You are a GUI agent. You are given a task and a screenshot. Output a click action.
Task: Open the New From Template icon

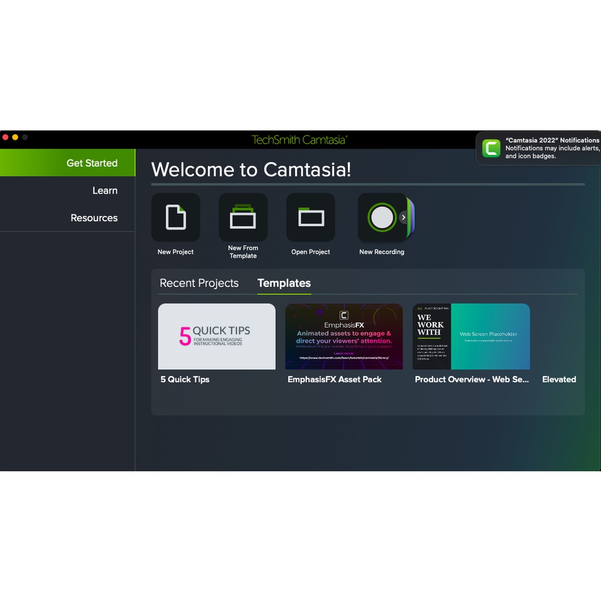[243, 217]
